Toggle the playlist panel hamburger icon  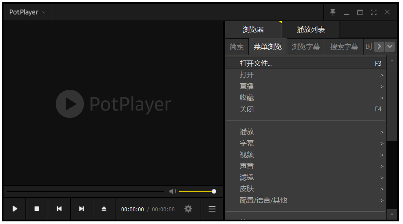212,209
